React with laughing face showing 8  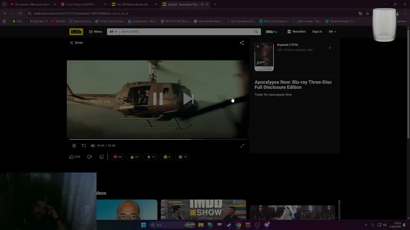click(x=167, y=157)
